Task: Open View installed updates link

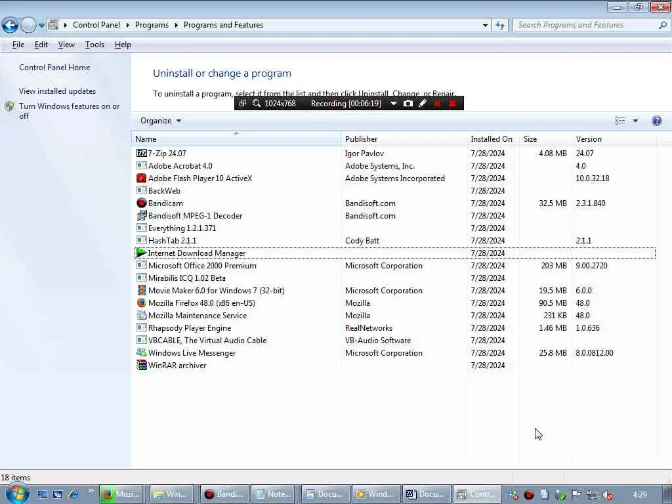Action: [58, 91]
